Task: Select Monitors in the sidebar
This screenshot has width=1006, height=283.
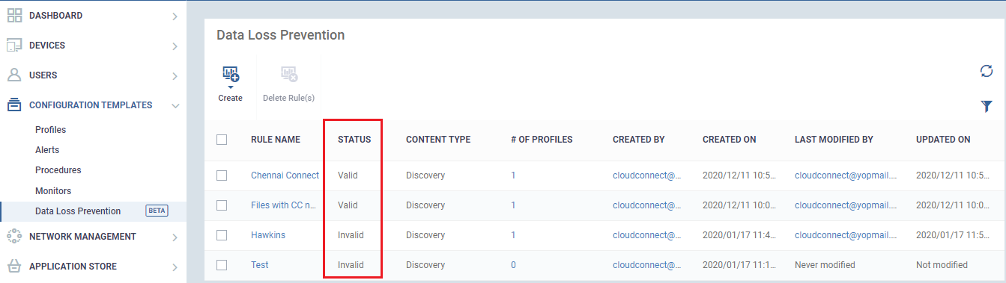Action: pos(53,191)
